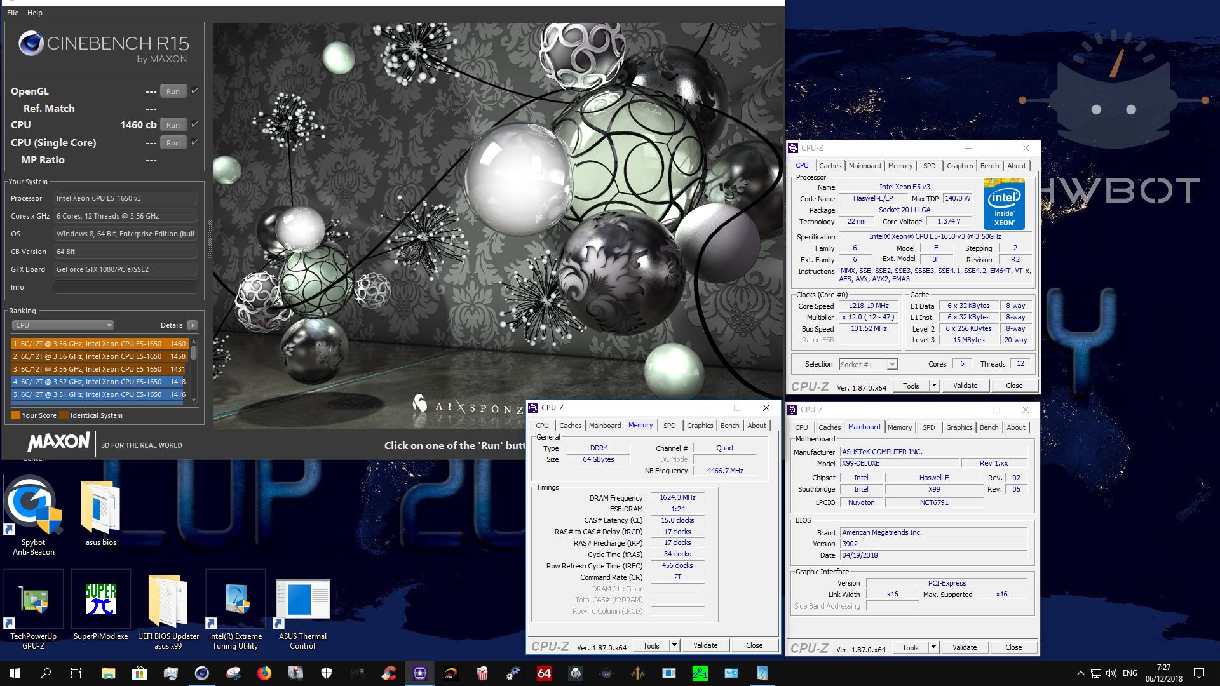Viewport: 1220px width, 686px height.
Task: Select ranking row 1 scoring 1460
Action: [x=99, y=344]
